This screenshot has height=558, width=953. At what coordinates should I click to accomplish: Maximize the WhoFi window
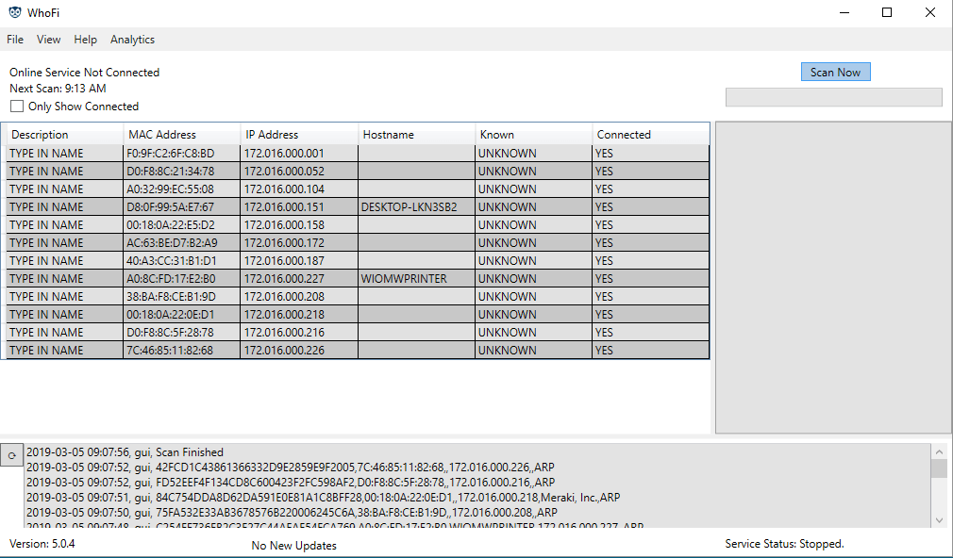(886, 13)
